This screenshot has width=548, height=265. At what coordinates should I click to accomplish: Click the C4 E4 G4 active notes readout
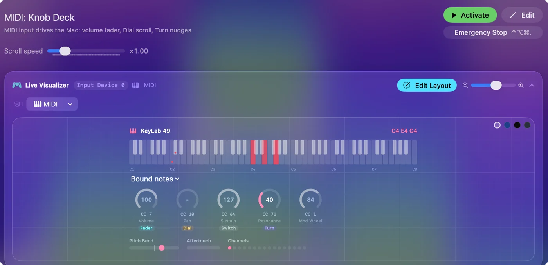coord(404,131)
